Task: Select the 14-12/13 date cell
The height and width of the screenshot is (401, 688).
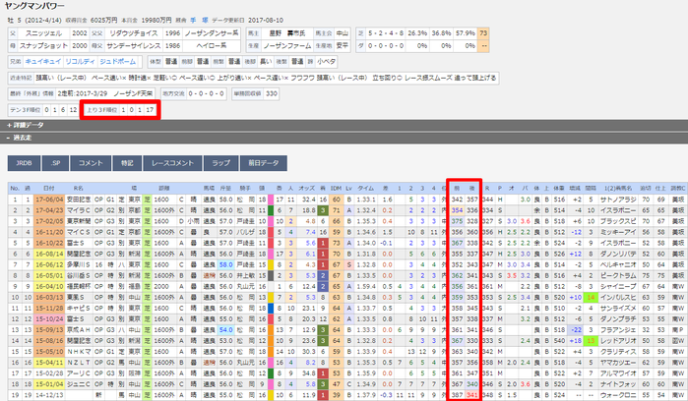Action: 48,395
